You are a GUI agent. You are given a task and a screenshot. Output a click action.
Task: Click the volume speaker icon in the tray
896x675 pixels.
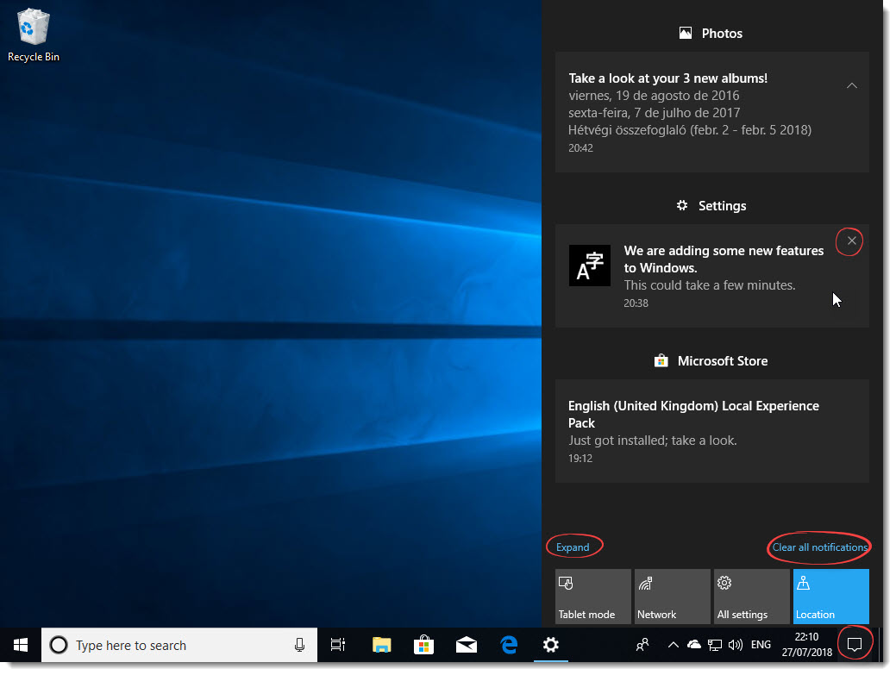coord(736,644)
